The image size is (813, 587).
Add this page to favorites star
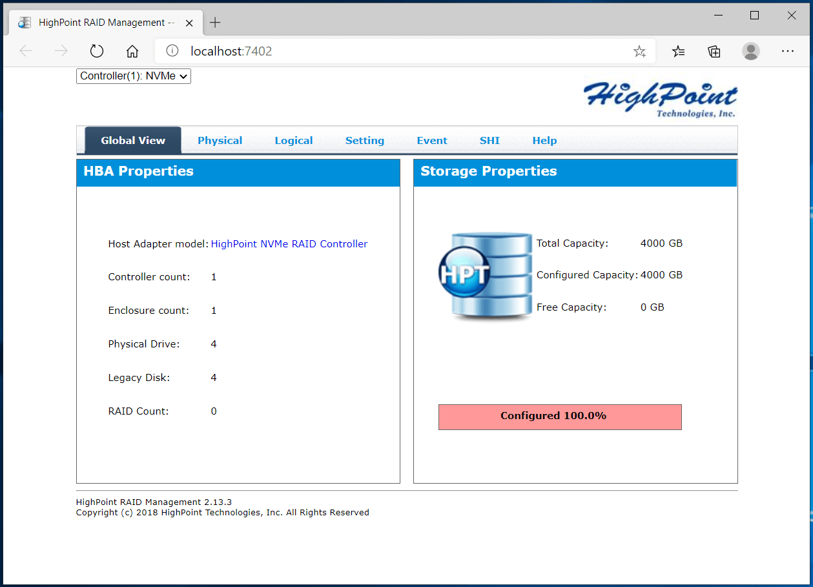pyautogui.click(x=639, y=51)
